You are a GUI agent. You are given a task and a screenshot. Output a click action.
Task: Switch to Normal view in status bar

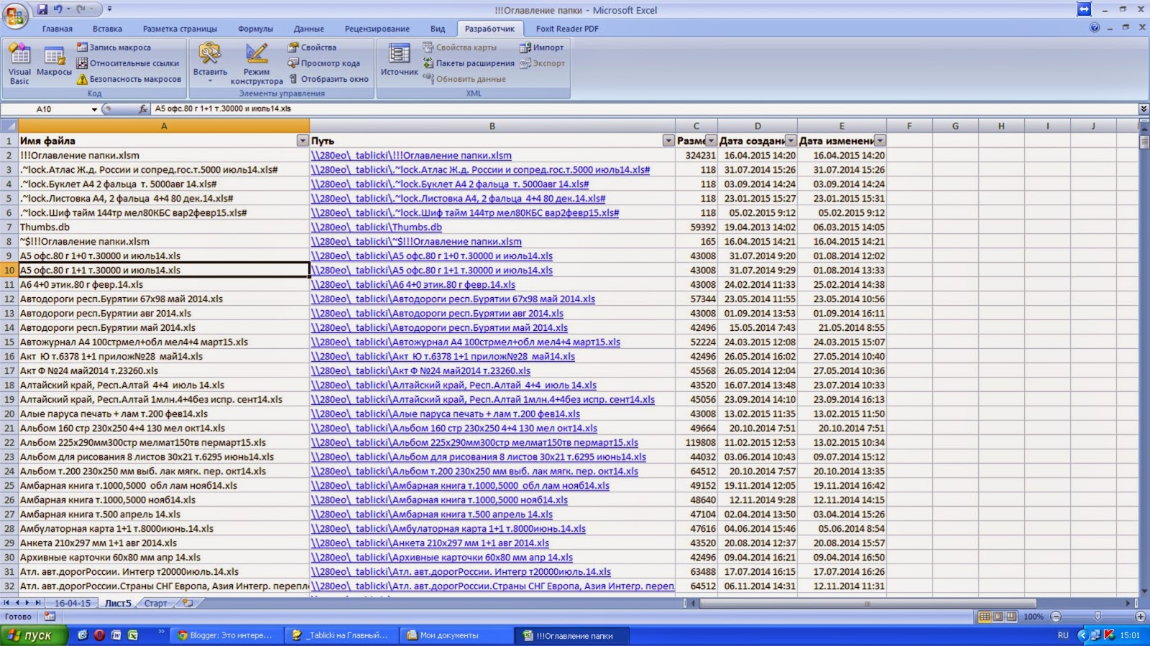(985, 617)
